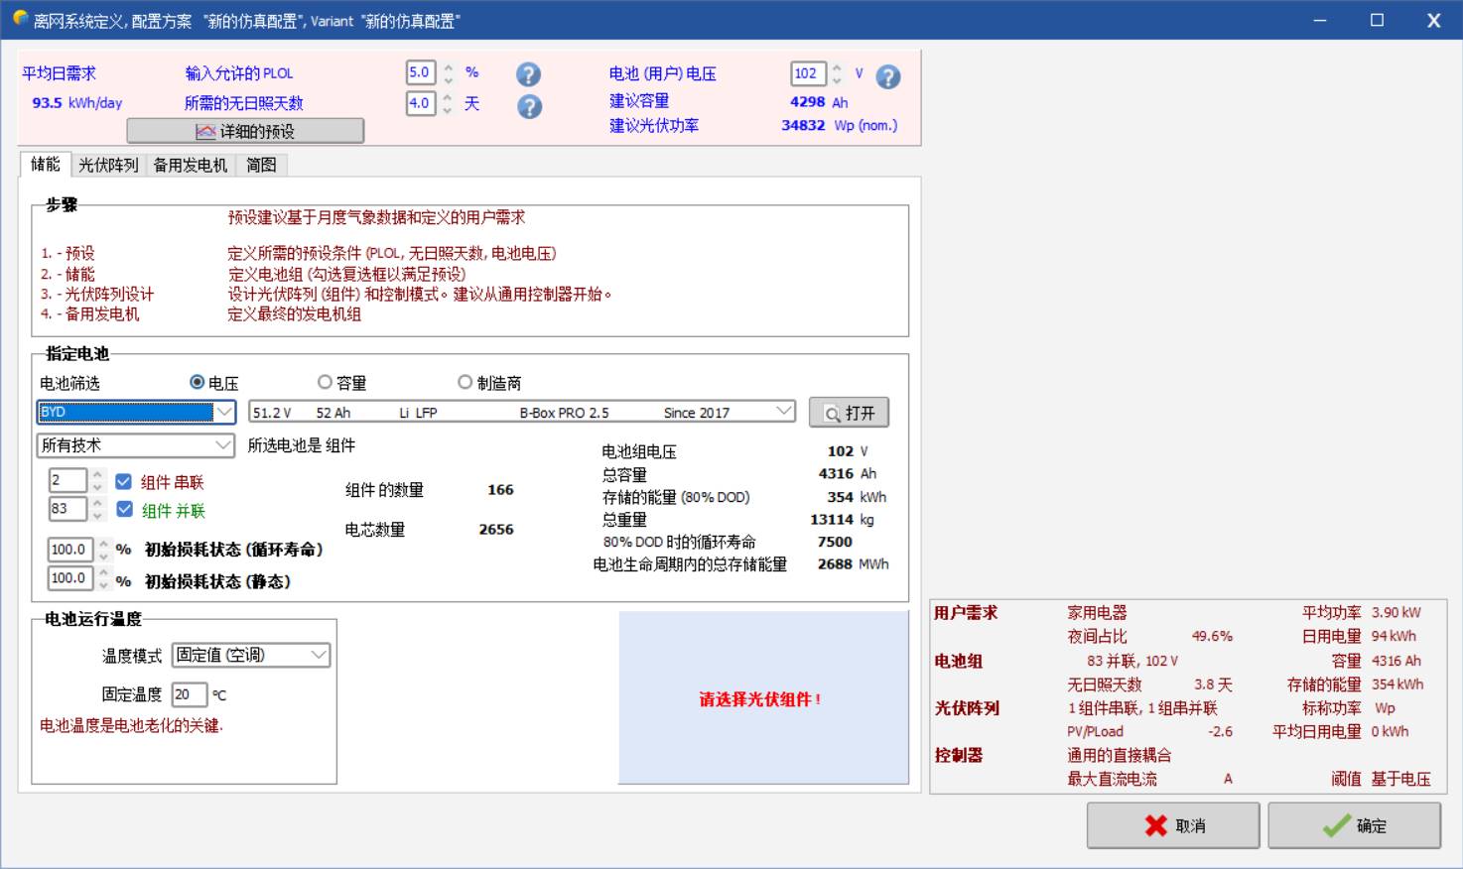
Task: Switch to the 备用发电机 tab
Action: [190, 165]
